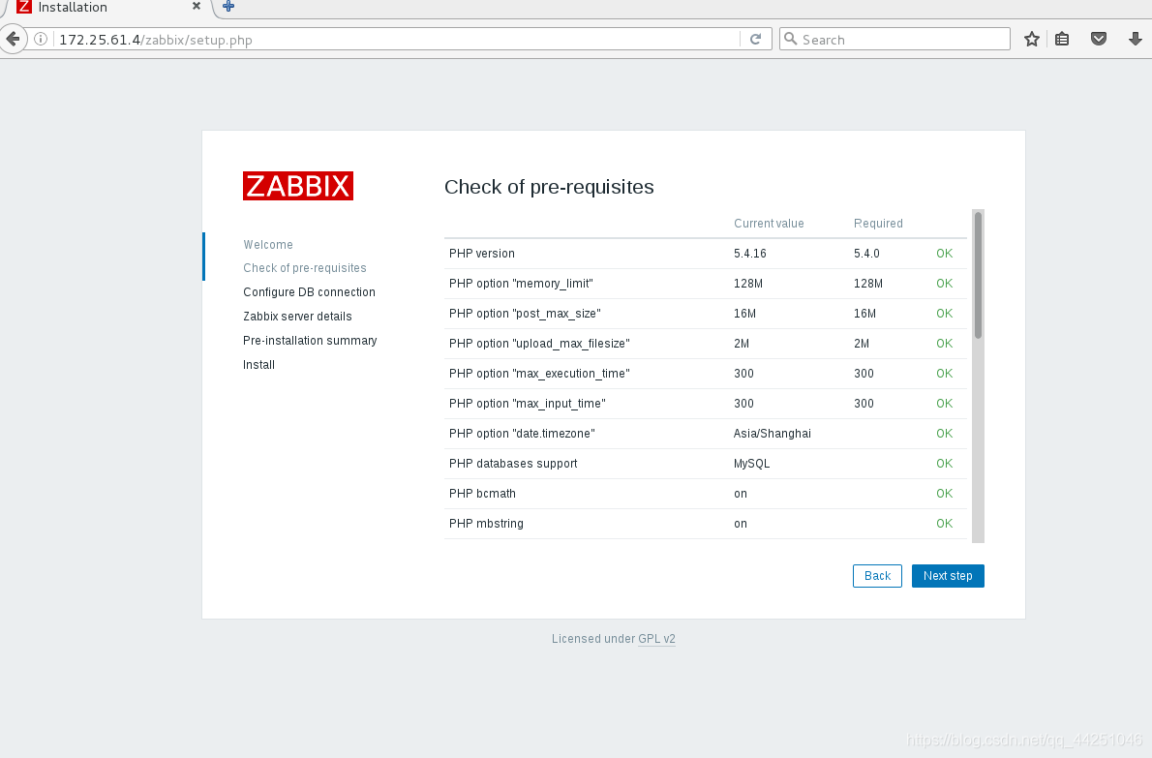The height and width of the screenshot is (758, 1152).
Task: Click the Asia/Shanghai timezone value
Action: click(x=773, y=434)
